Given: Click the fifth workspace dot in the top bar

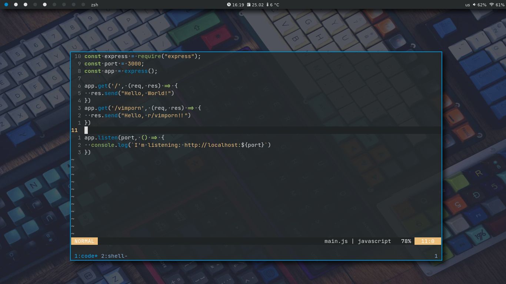Looking at the screenshot, I should 44,5.
